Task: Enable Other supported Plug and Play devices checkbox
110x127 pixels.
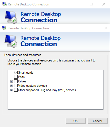Action: point(16,90)
